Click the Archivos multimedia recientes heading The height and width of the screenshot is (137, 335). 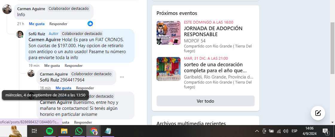coord(191,123)
